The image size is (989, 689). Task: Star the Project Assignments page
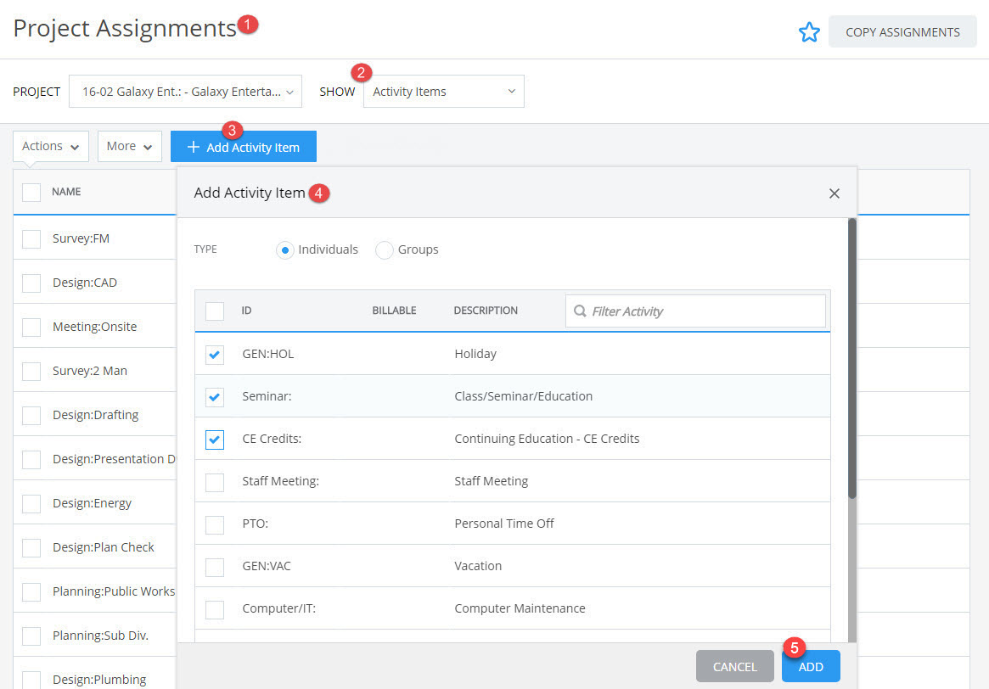pos(809,31)
